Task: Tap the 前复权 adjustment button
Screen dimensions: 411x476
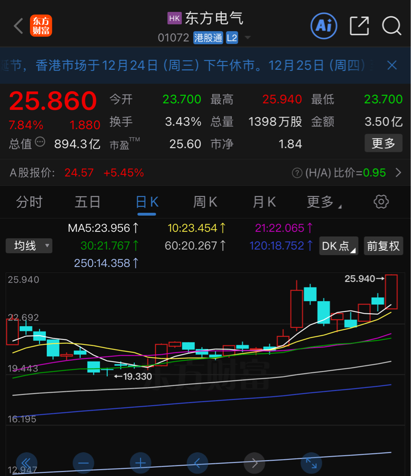Action: point(384,245)
